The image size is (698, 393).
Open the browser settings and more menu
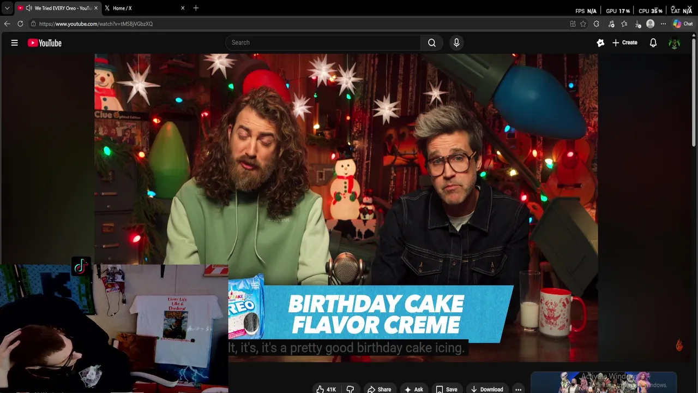(x=663, y=23)
